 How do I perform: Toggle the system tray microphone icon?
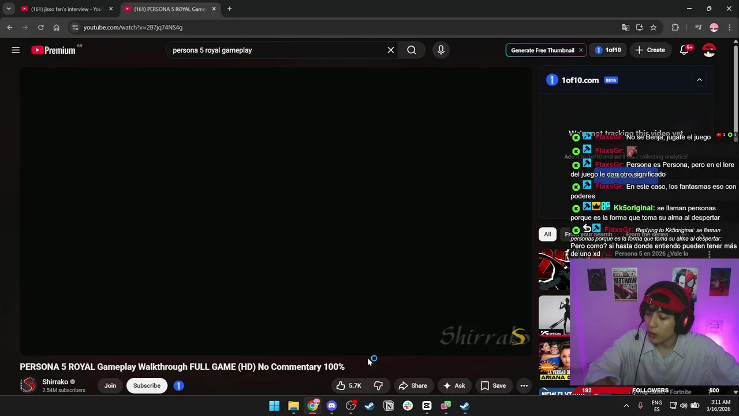pyautogui.click(x=640, y=406)
